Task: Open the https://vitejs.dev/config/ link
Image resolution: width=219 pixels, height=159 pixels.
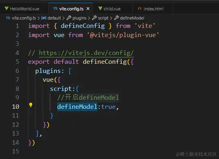Action: click(86, 53)
